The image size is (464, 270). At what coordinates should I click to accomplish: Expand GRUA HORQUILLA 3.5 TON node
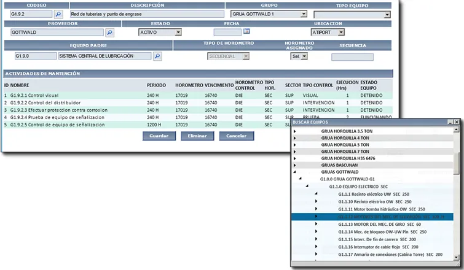(294, 131)
